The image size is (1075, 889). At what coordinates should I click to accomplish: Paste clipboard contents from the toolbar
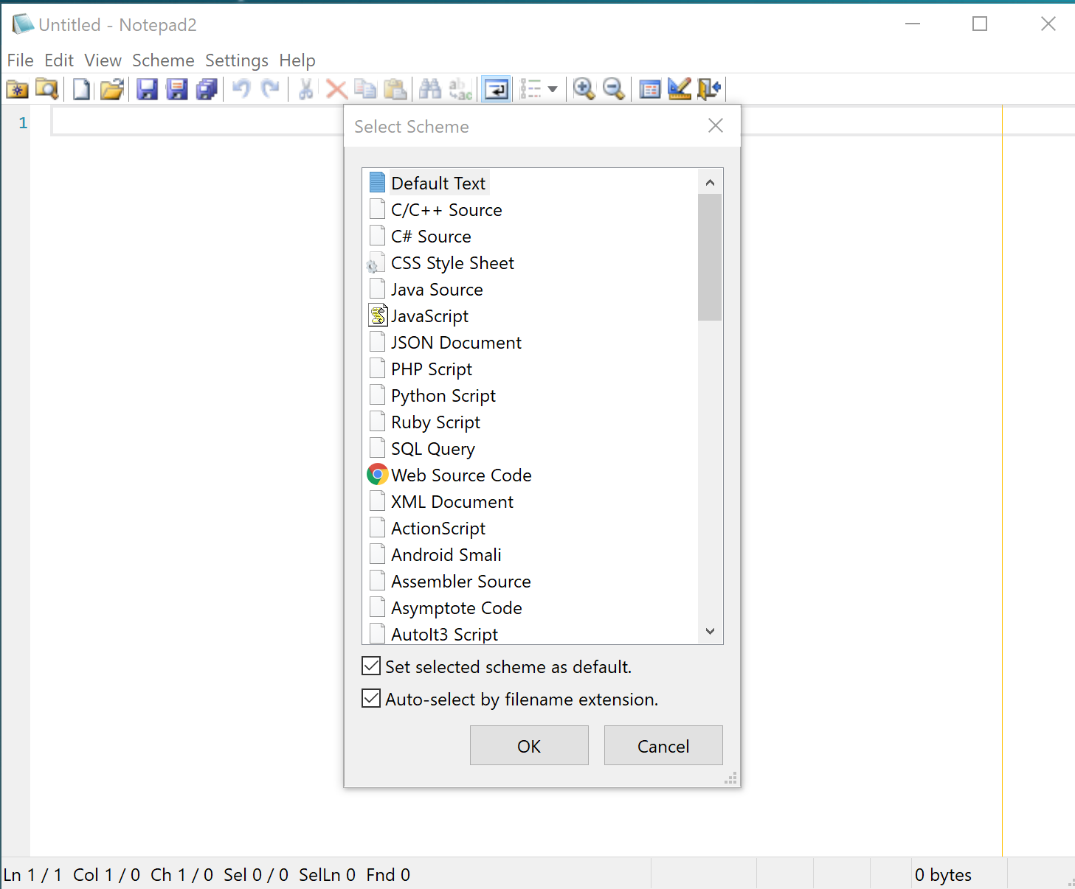pos(395,88)
